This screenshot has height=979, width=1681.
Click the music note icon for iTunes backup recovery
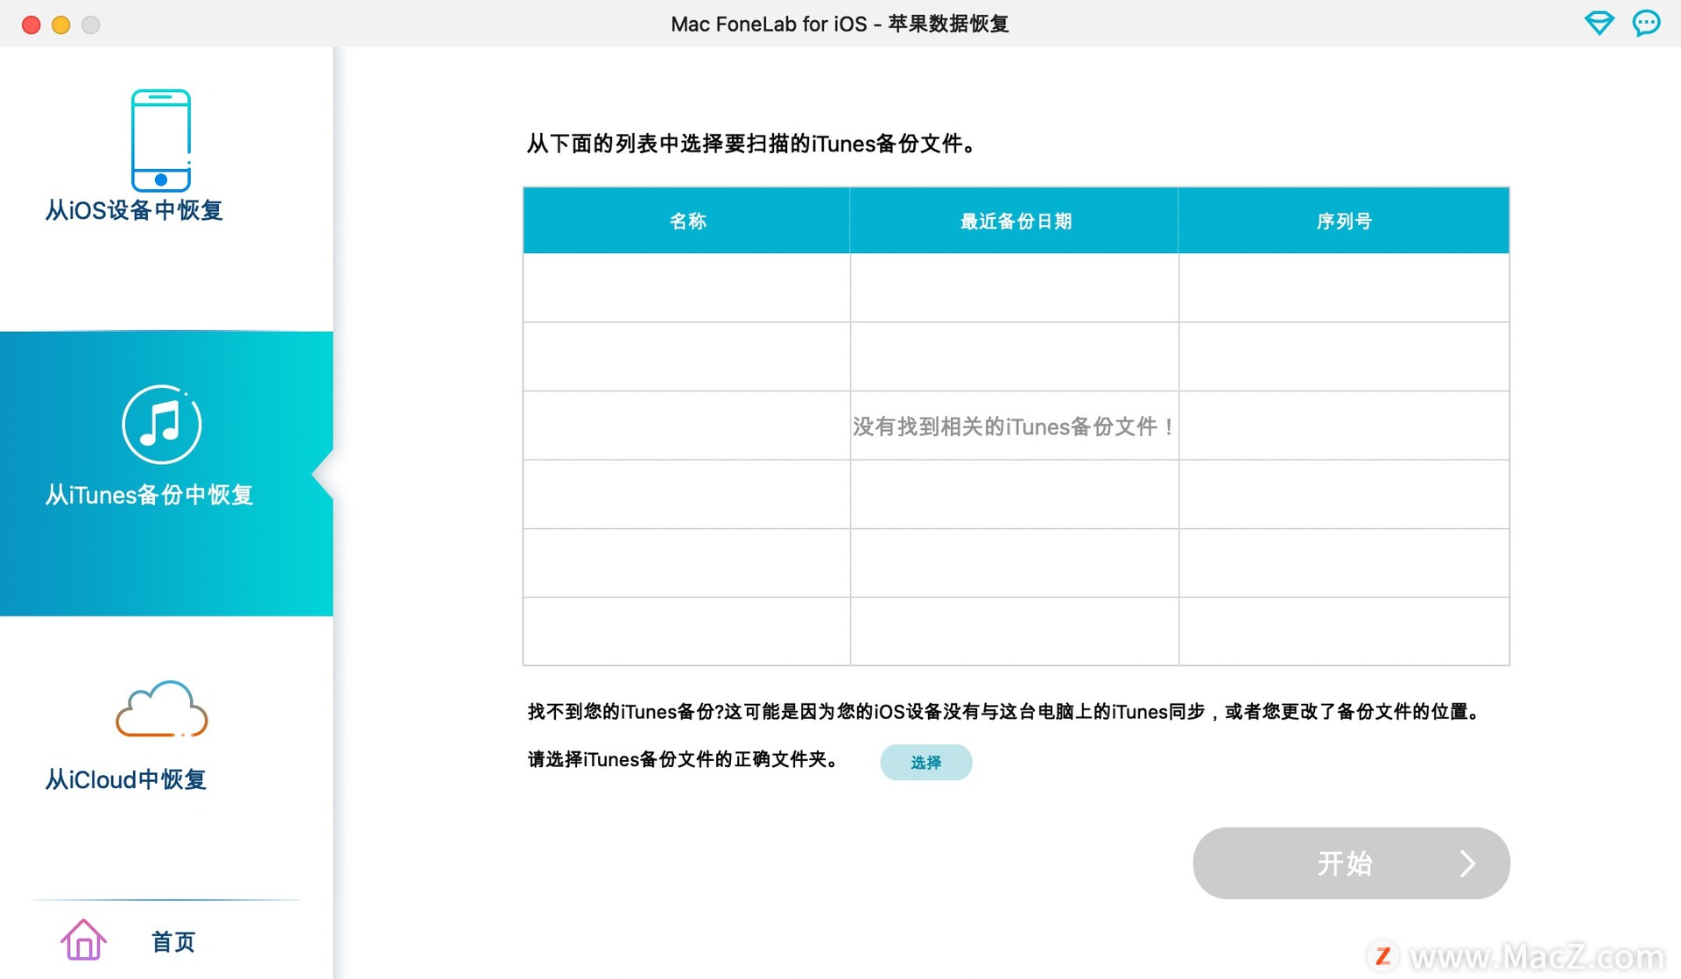tap(161, 423)
